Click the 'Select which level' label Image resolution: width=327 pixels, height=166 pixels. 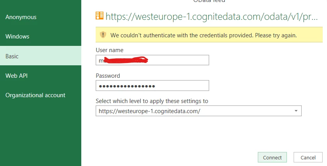click(152, 101)
